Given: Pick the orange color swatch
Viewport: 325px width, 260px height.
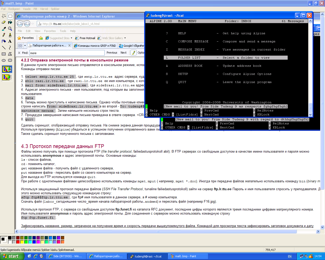Looking at the screenshot, I should pos(62,242).
